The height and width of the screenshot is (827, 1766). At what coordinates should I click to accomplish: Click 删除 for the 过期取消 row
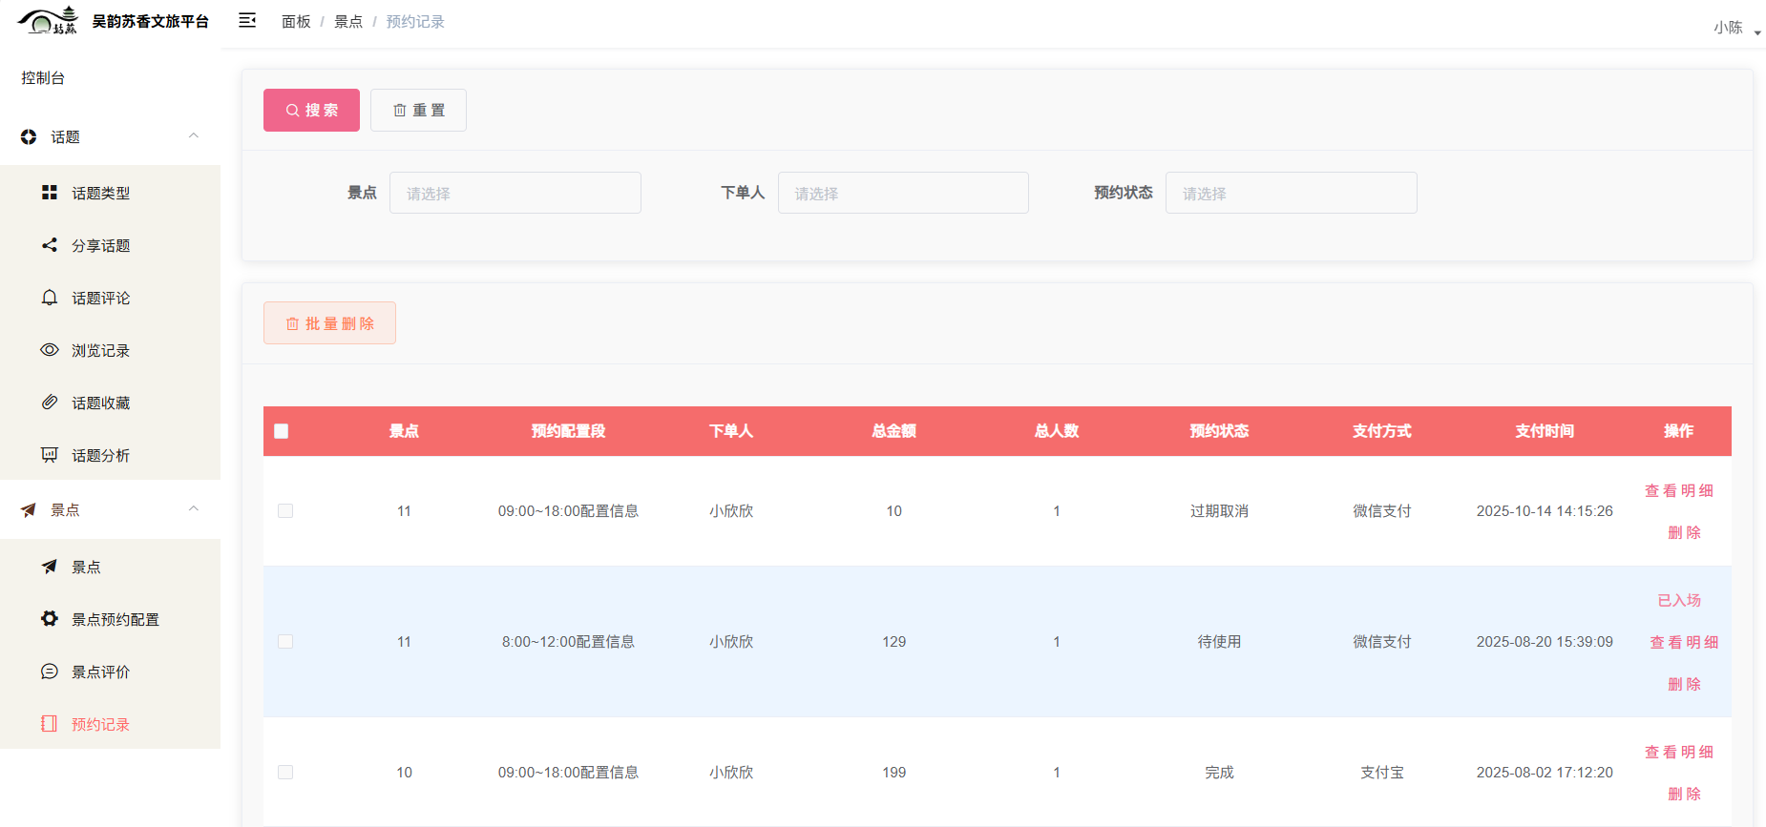point(1685,532)
